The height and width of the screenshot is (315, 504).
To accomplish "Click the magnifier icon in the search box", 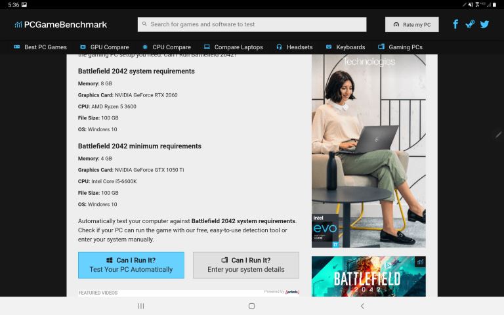I will point(144,24).
